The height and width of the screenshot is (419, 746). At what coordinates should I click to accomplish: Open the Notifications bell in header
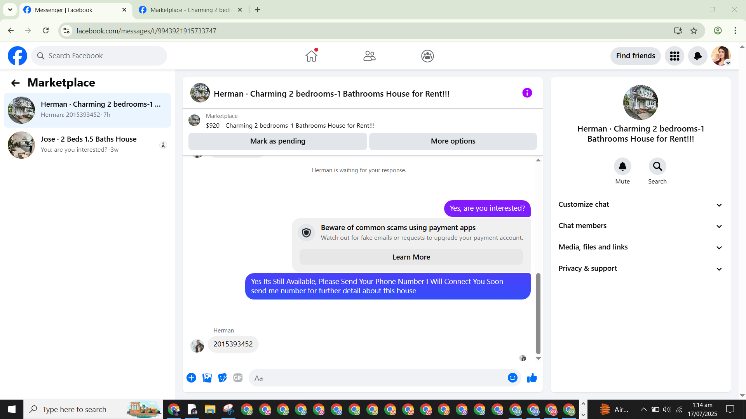(698, 56)
